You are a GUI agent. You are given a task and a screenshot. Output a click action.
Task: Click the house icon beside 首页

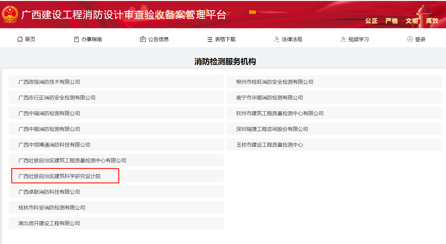click(20, 39)
